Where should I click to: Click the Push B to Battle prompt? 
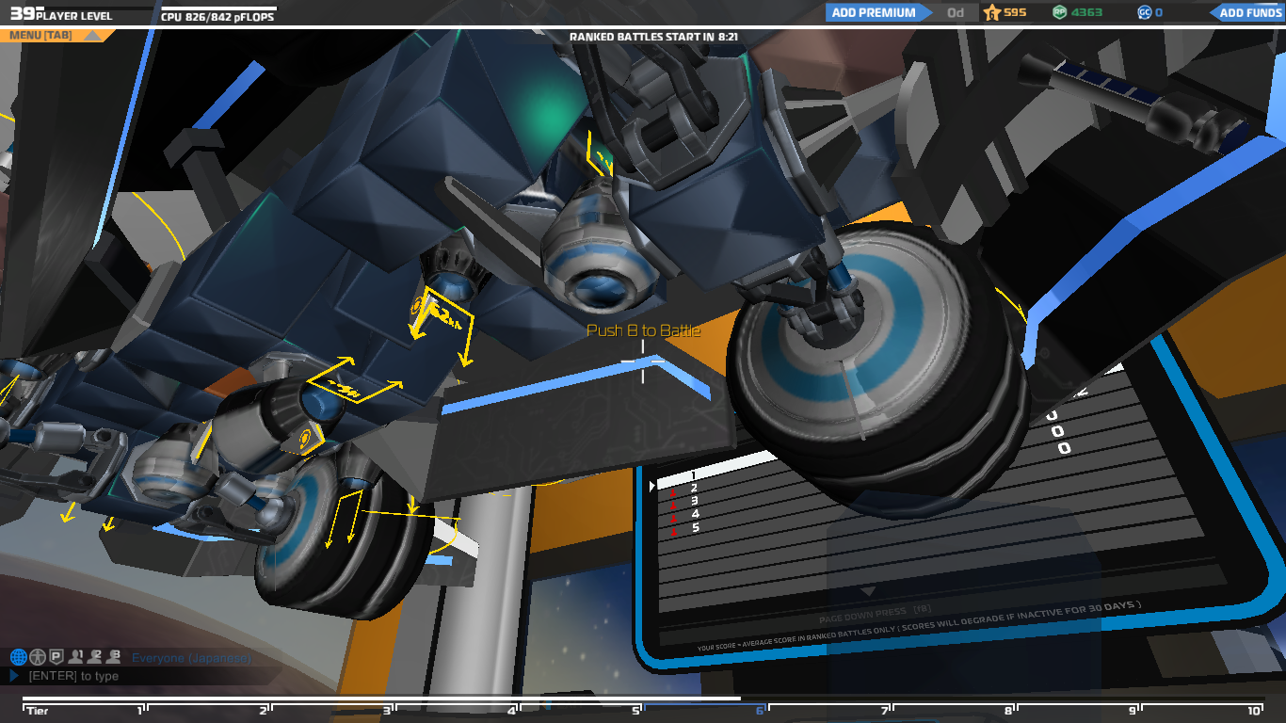pyautogui.click(x=643, y=330)
